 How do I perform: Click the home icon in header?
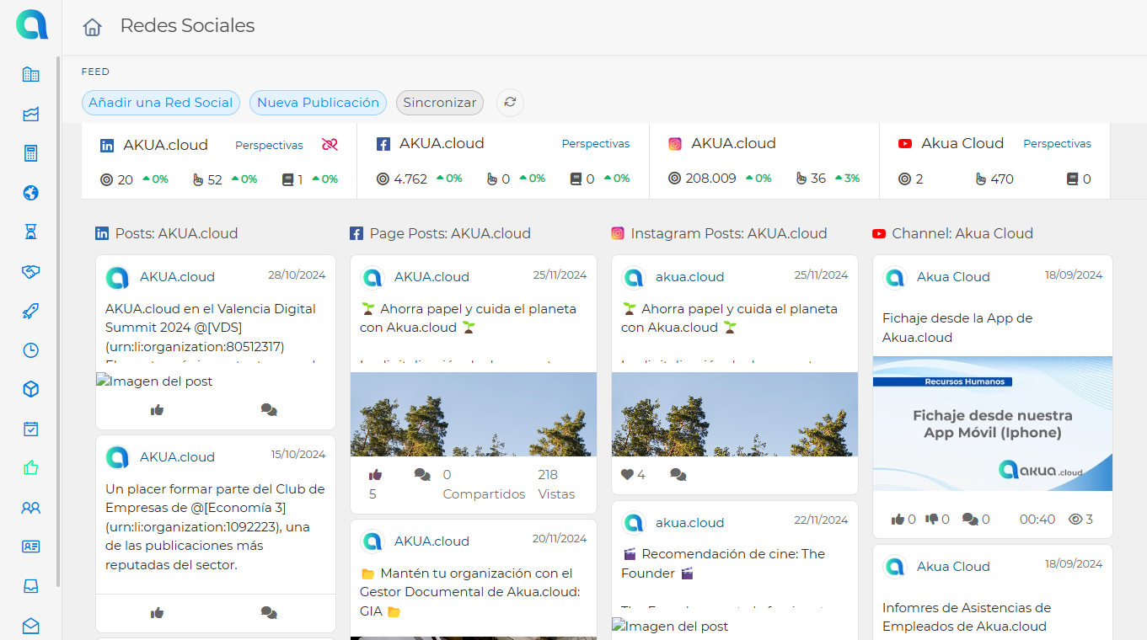(92, 27)
